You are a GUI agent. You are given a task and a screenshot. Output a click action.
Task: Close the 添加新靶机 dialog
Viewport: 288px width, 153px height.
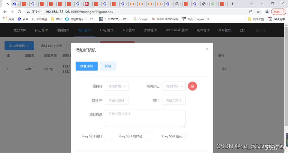(x=207, y=49)
